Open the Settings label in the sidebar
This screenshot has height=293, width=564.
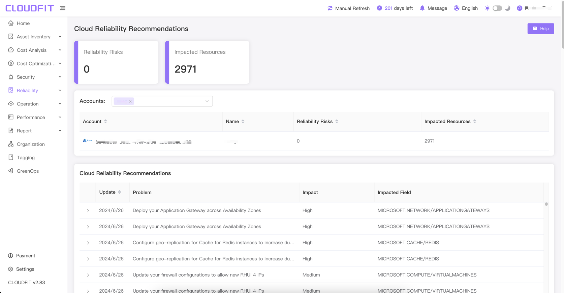[x=25, y=269]
